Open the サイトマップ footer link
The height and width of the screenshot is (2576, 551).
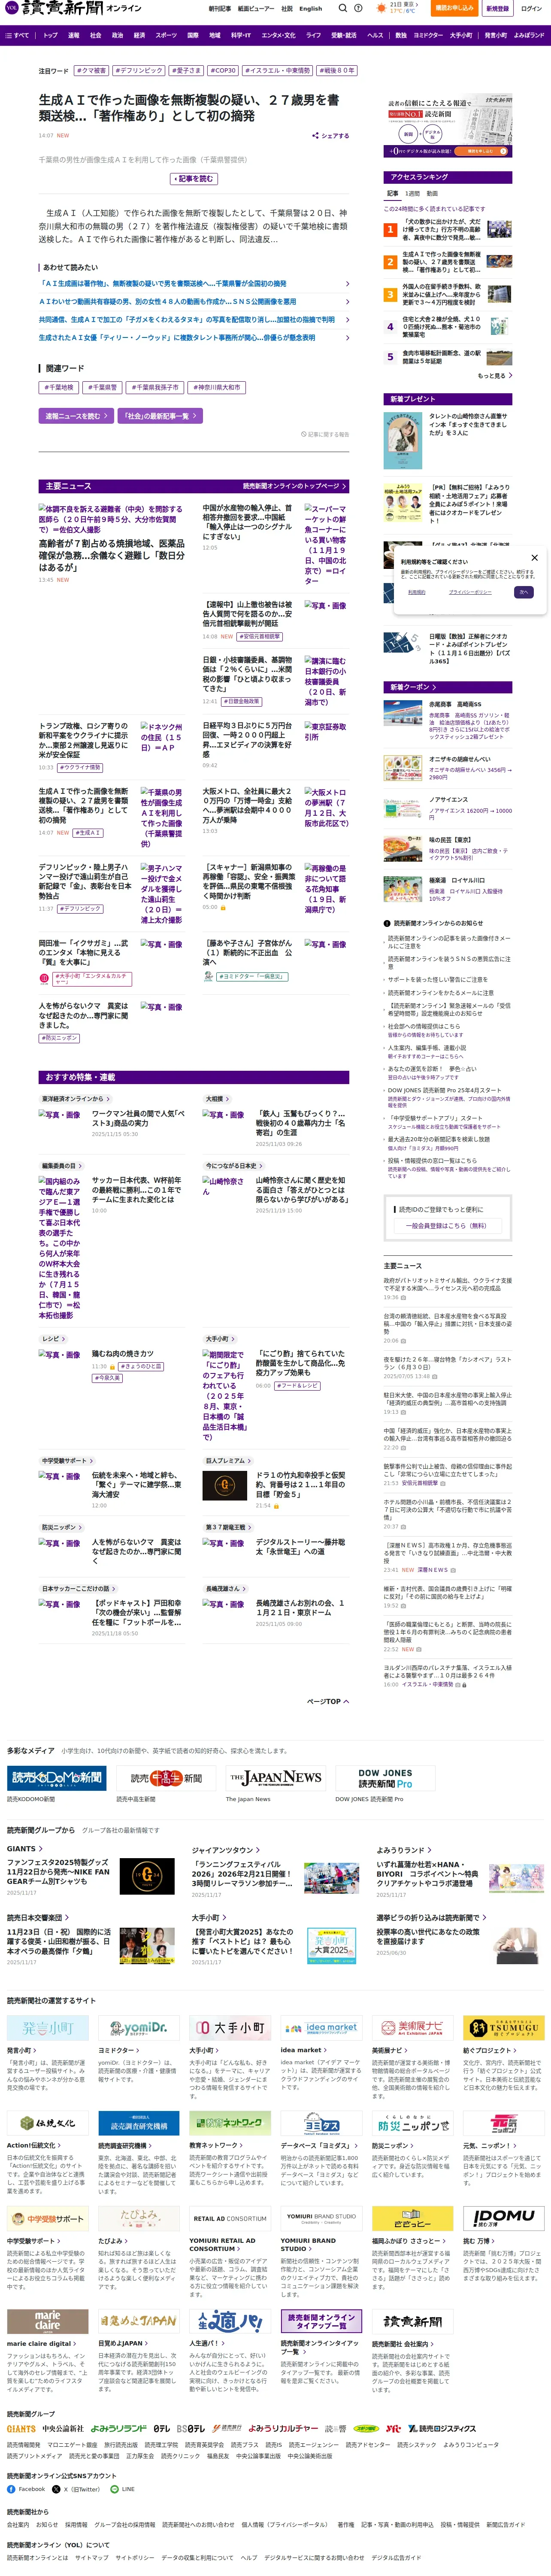(x=91, y=2557)
